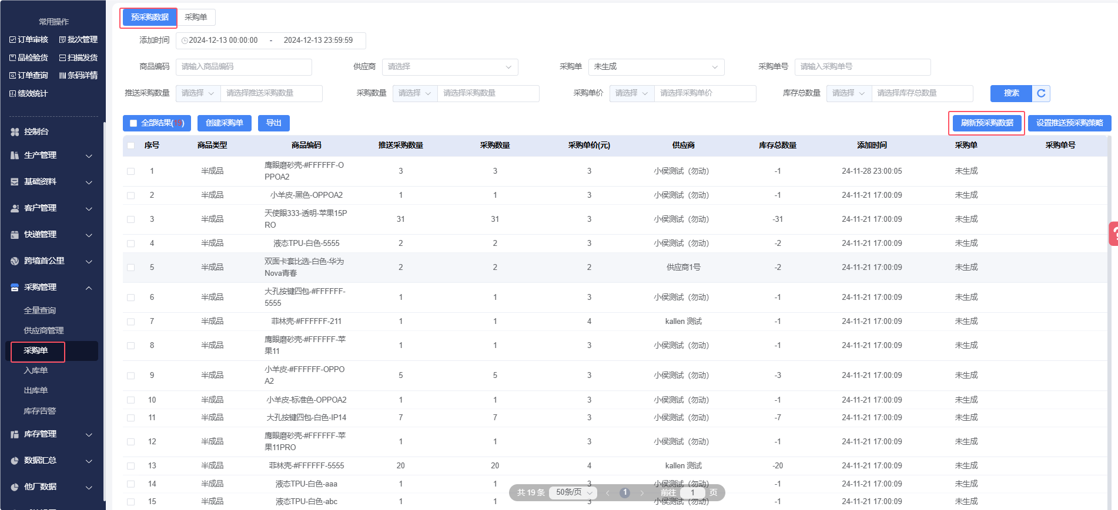Click the 订单审核 shortcut icon
This screenshot has height=510, width=1118.
pyautogui.click(x=13, y=40)
